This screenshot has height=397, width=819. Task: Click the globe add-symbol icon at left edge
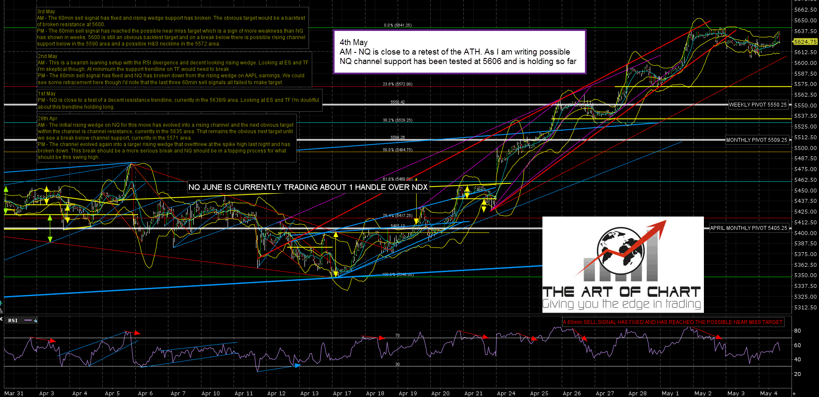1,303
